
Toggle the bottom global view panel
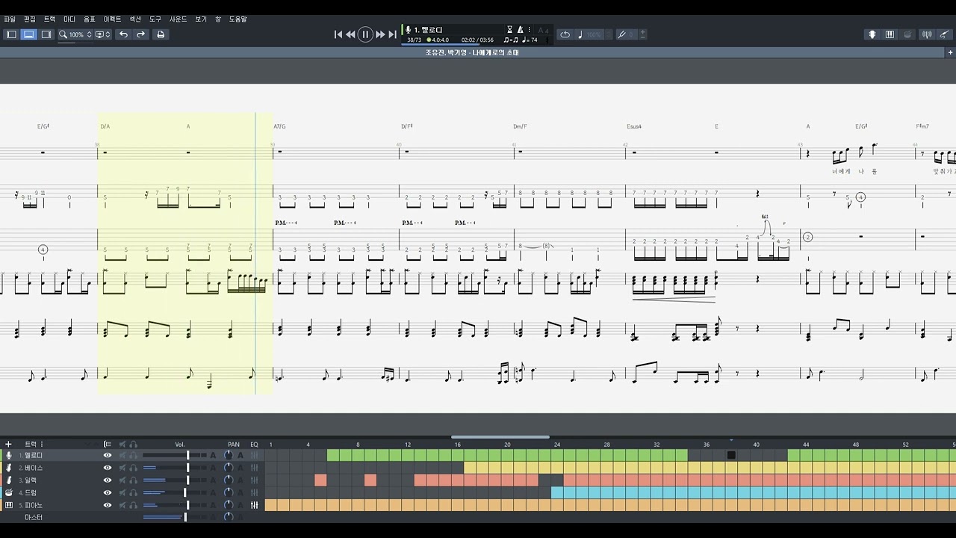28,34
